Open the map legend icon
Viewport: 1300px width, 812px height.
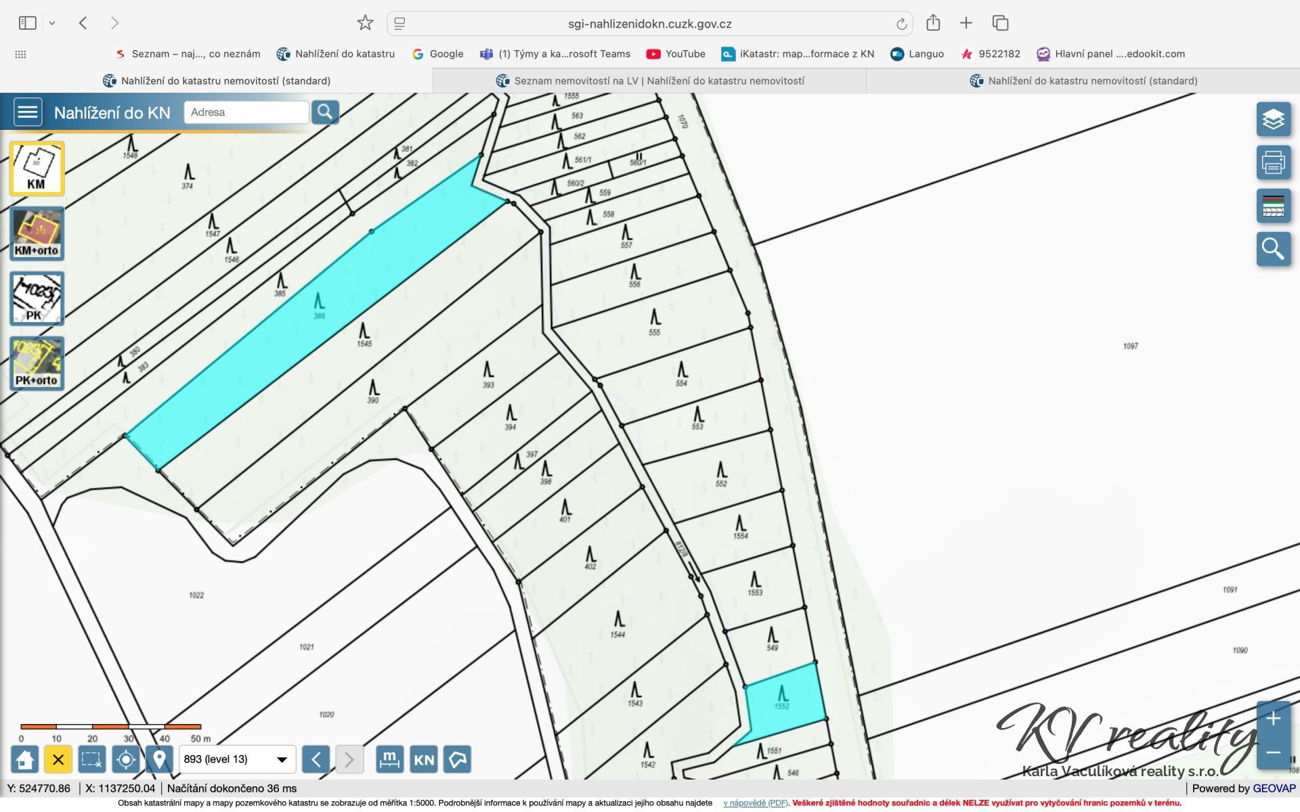(1273, 206)
